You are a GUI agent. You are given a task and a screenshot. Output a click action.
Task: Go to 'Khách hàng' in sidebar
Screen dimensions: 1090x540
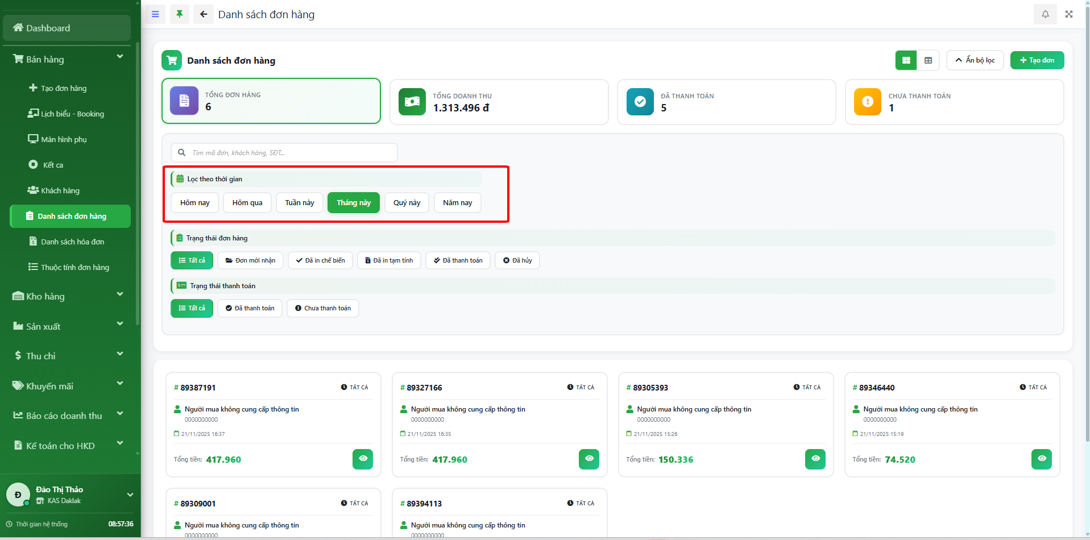click(60, 190)
